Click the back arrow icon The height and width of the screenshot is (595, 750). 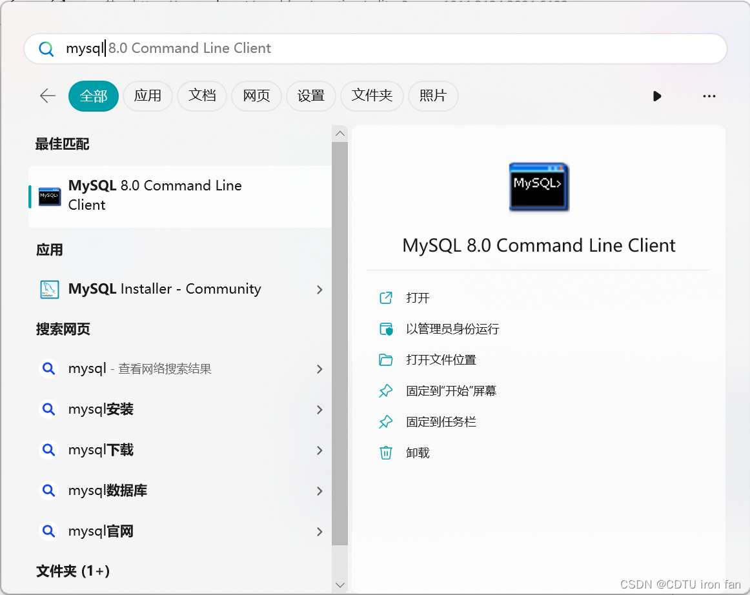click(47, 96)
